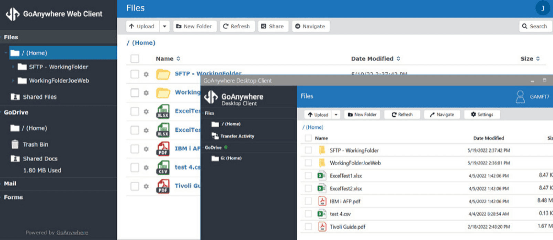This screenshot has height=240, width=553.
Task: Toggle the select-all checkbox in web file list
Action: point(135,59)
